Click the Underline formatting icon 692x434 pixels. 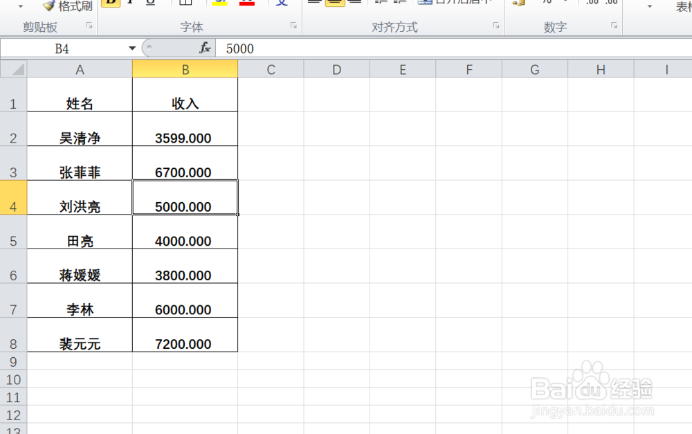click(150, 3)
